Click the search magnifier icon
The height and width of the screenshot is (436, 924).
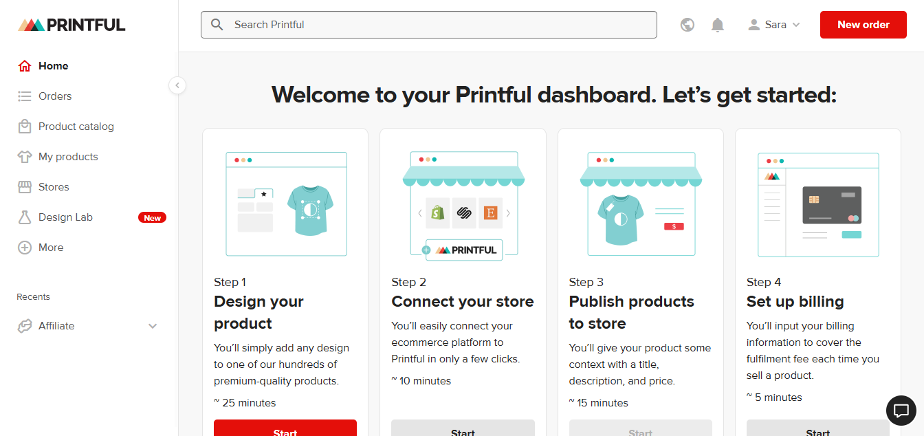217,25
